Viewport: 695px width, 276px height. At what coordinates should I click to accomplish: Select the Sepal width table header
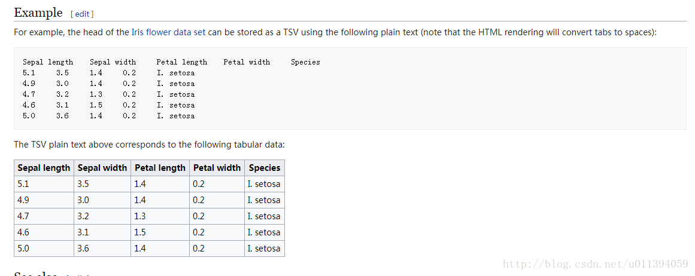pyautogui.click(x=102, y=168)
